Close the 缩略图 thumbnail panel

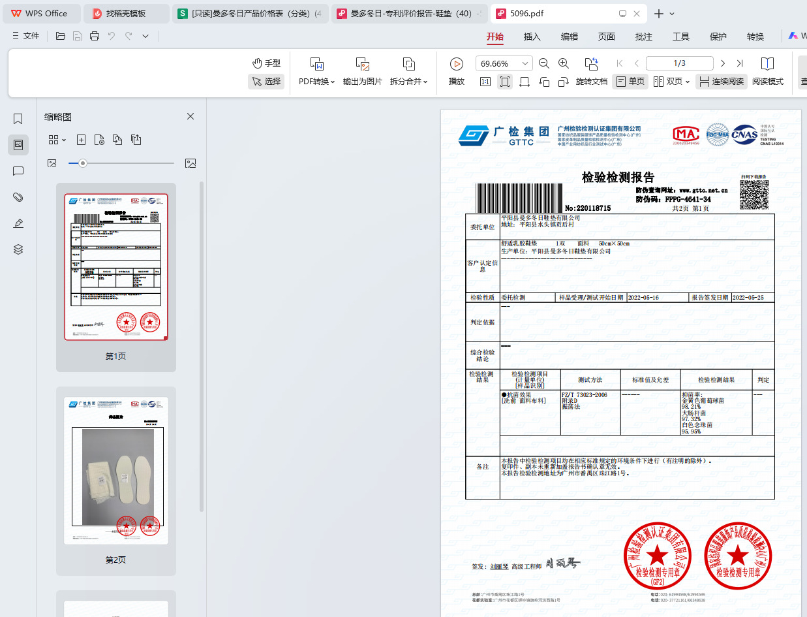point(190,116)
